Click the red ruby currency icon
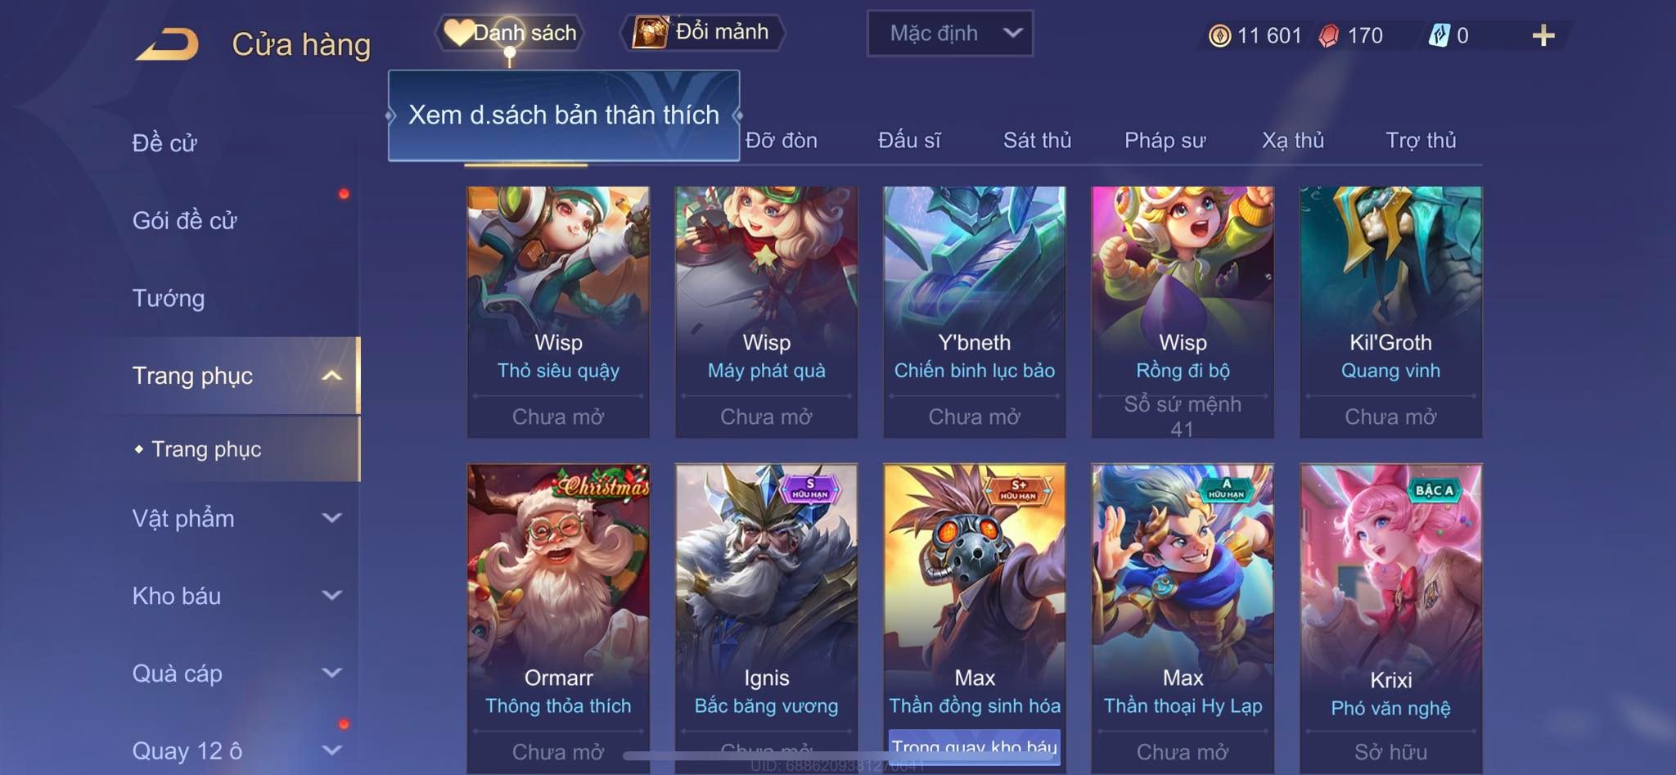 (x=1329, y=35)
